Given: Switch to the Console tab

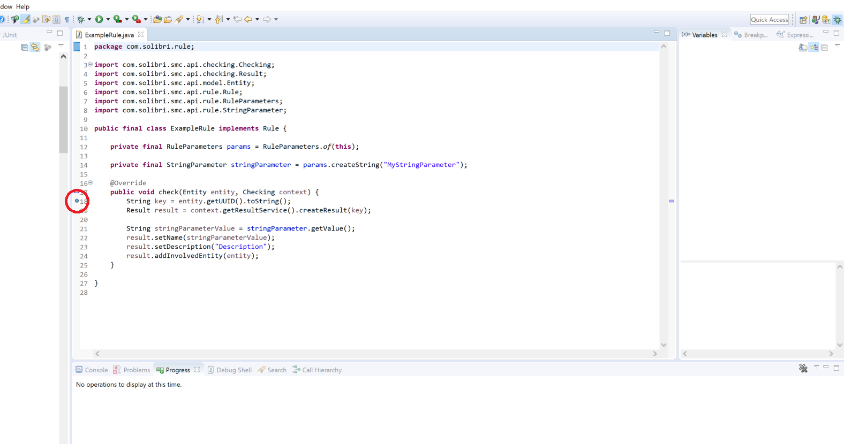Looking at the screenshot, I should pyautogui.click(x=92, y=370).
